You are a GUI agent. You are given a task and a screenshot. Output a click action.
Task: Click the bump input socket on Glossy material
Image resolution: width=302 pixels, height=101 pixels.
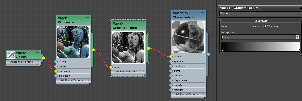tap(171, 71)
